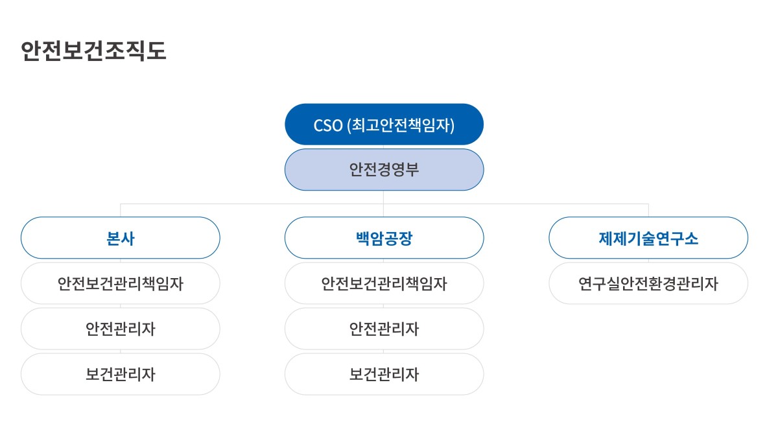Screen dimensions: 778x446
Task: Select the light blue 안전경영부 box
Action: click(384, 170)
